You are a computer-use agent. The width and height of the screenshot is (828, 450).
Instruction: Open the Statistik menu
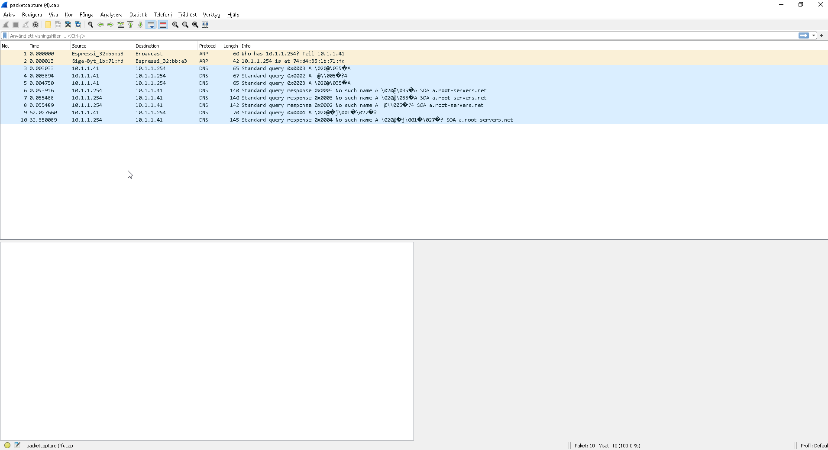pyautogui.click(x=138, y=14)
